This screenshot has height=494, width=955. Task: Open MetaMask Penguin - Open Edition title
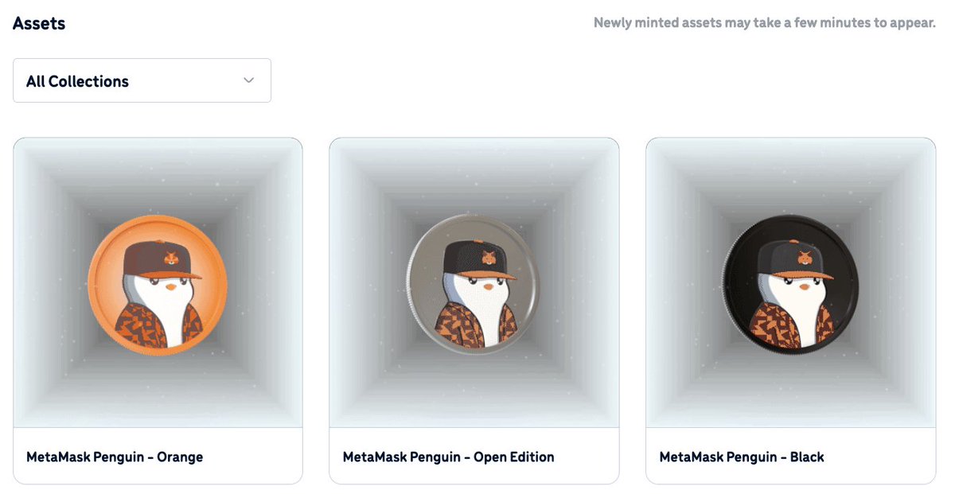[x=448, y=457]
